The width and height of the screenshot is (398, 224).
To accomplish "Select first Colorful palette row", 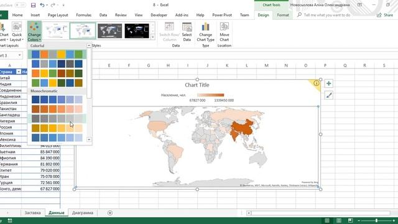I will 57,54.
